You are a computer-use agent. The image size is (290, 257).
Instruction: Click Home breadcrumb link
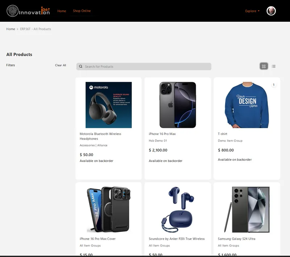[11, 29]
